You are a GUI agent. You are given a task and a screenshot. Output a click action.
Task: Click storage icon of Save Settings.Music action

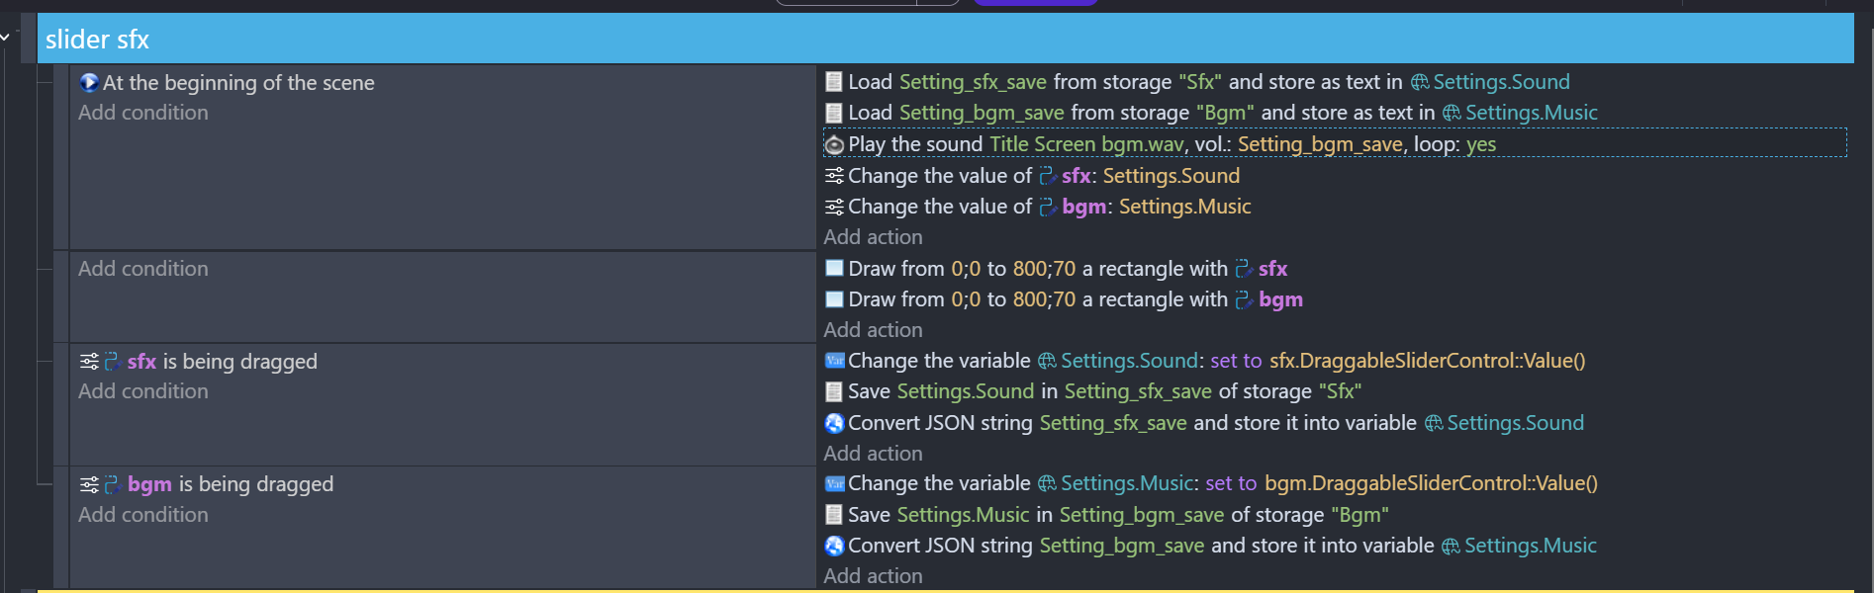(834, 515)
